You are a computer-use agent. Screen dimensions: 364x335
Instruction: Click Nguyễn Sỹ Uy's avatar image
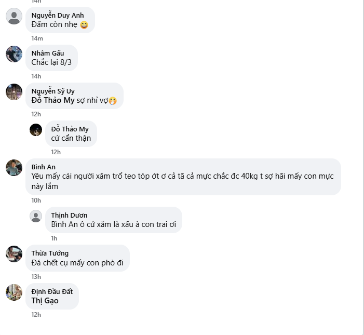coord(14,92)
